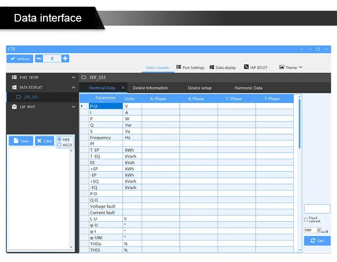Click the Select models link
Viewport: 337px width, 262px height.
[x=157, y=68]
